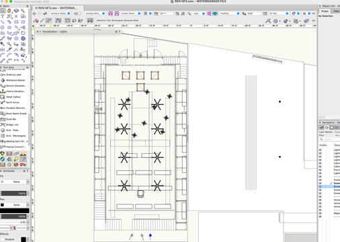Click the red pushpin mode icon
The width and height of the screenshot is (340, 242).
tap(36, 21)
